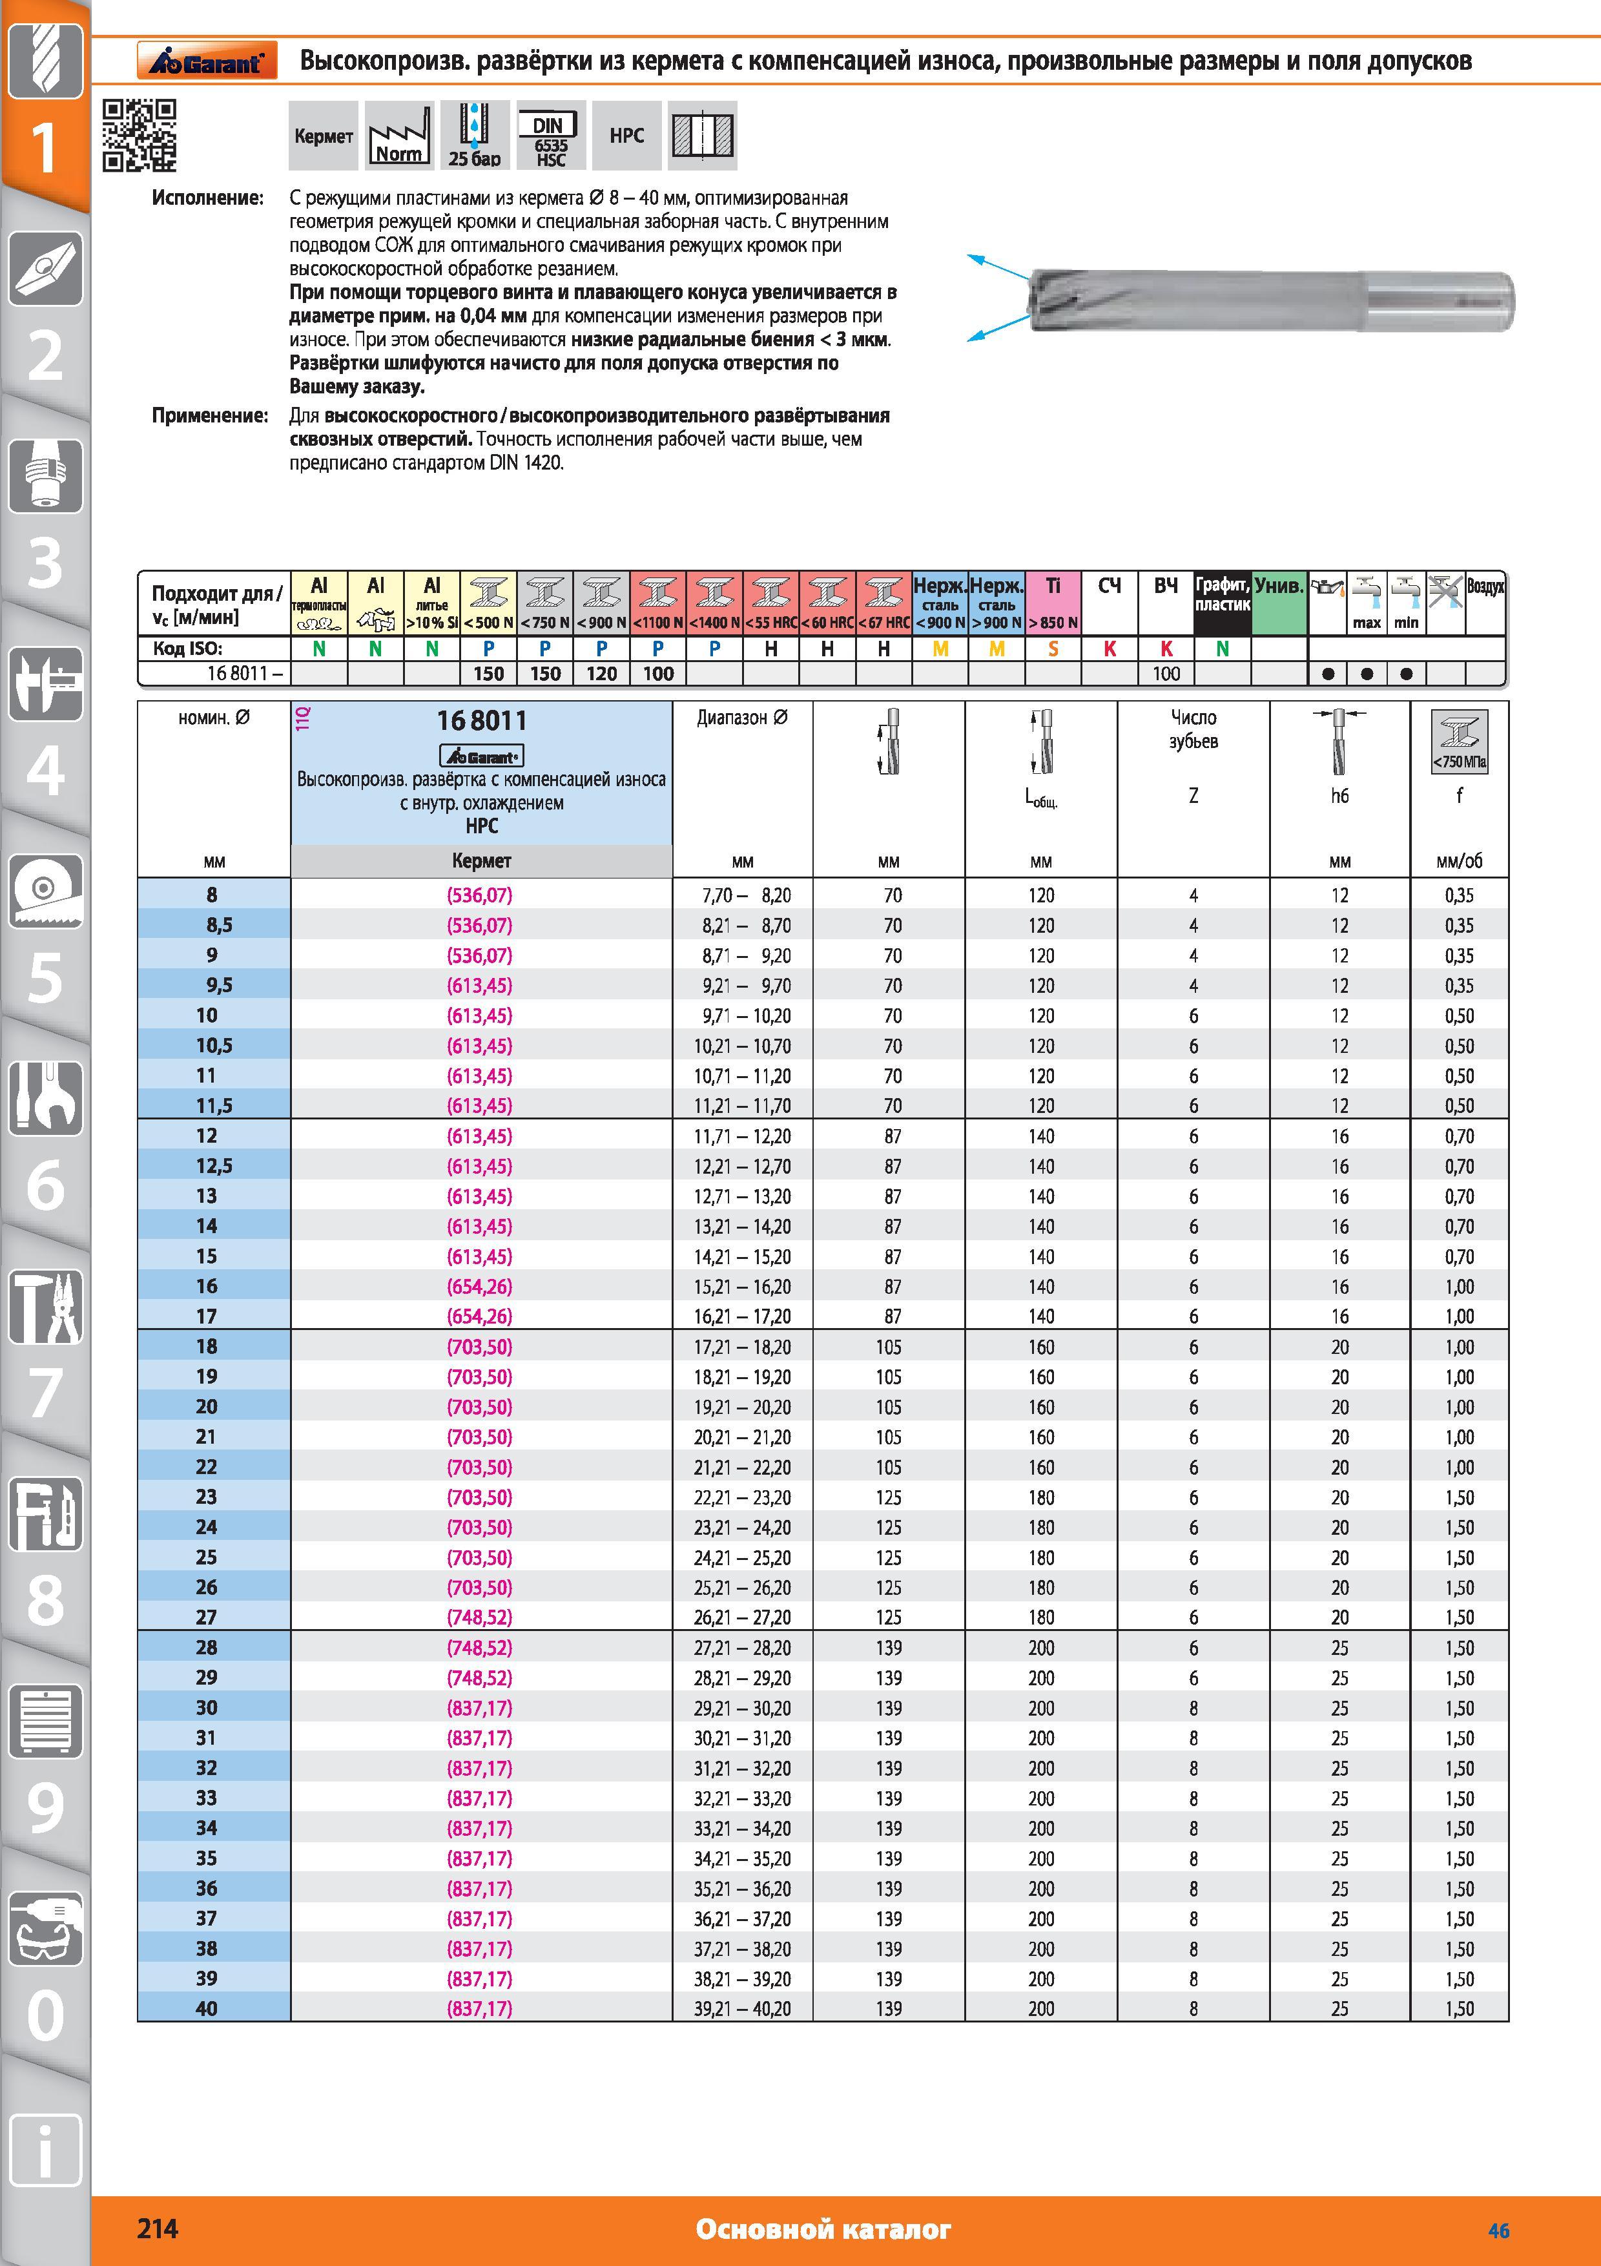Image resolution: width=1601 pixels, height=2266 pixels.
Task: Click the 'Число зубьев' column header
Action: pos(1193,729)
